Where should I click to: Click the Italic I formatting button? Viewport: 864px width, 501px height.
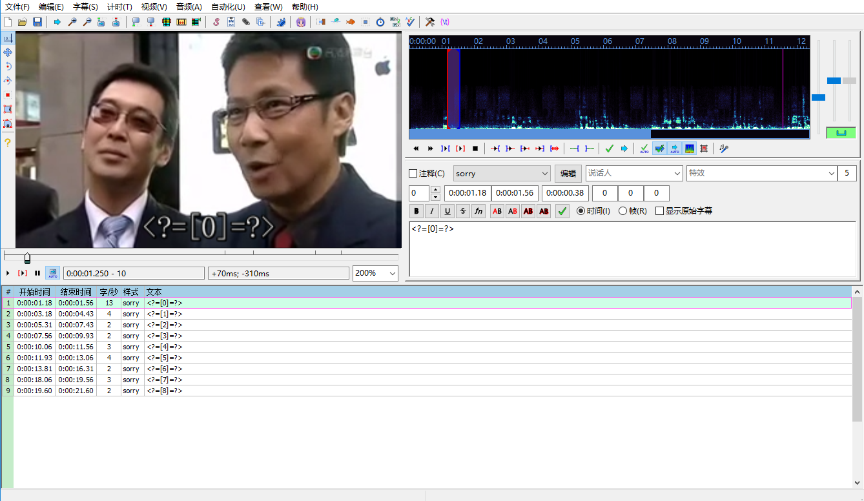431,211
